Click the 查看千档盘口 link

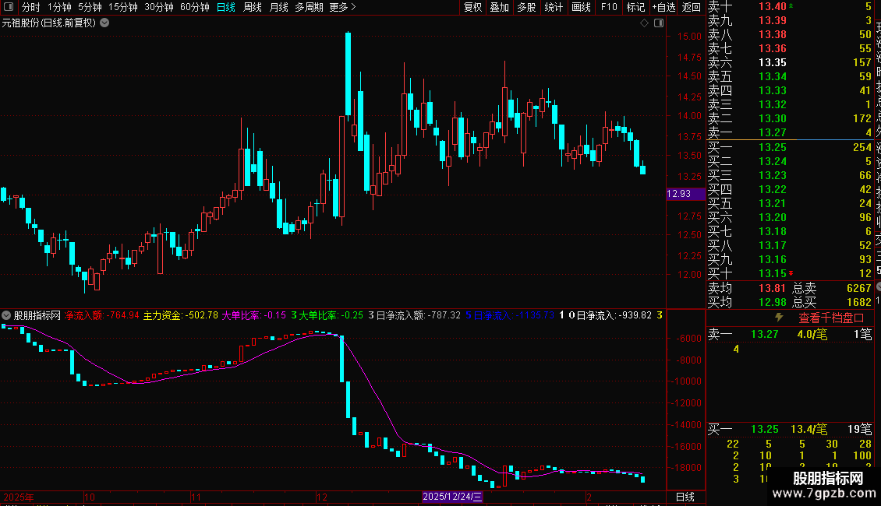pyautogui.click(x=831, y=318)
